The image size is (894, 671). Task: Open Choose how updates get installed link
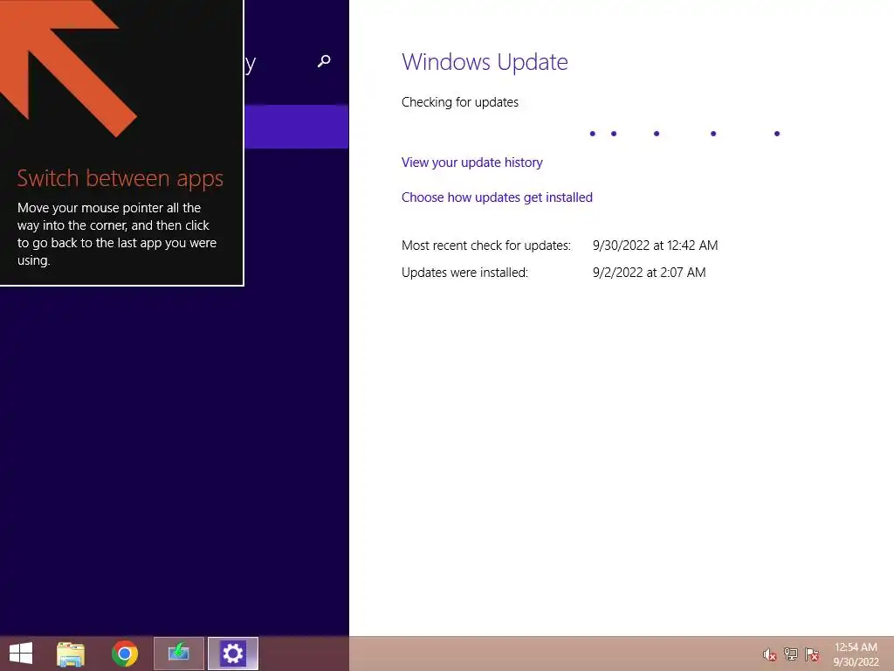pos(497,197)
